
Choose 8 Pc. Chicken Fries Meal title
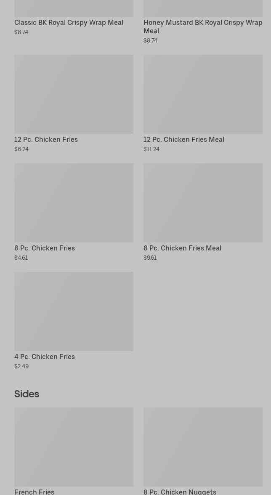(x=182, y=248)
